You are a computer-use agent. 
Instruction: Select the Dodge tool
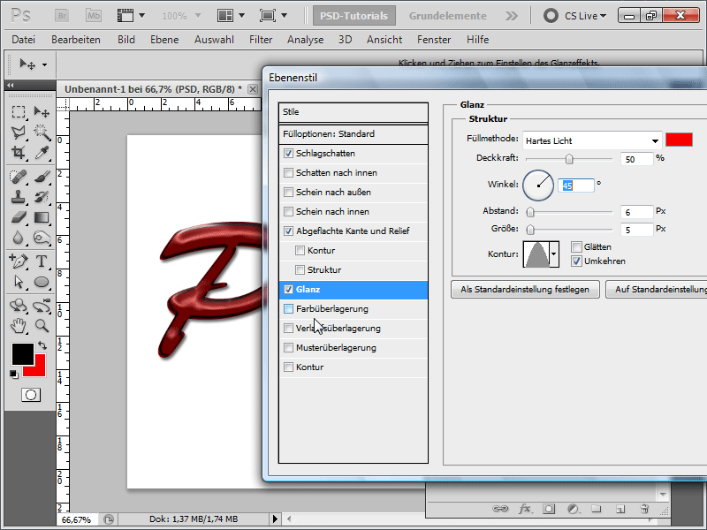click(42, 238)
